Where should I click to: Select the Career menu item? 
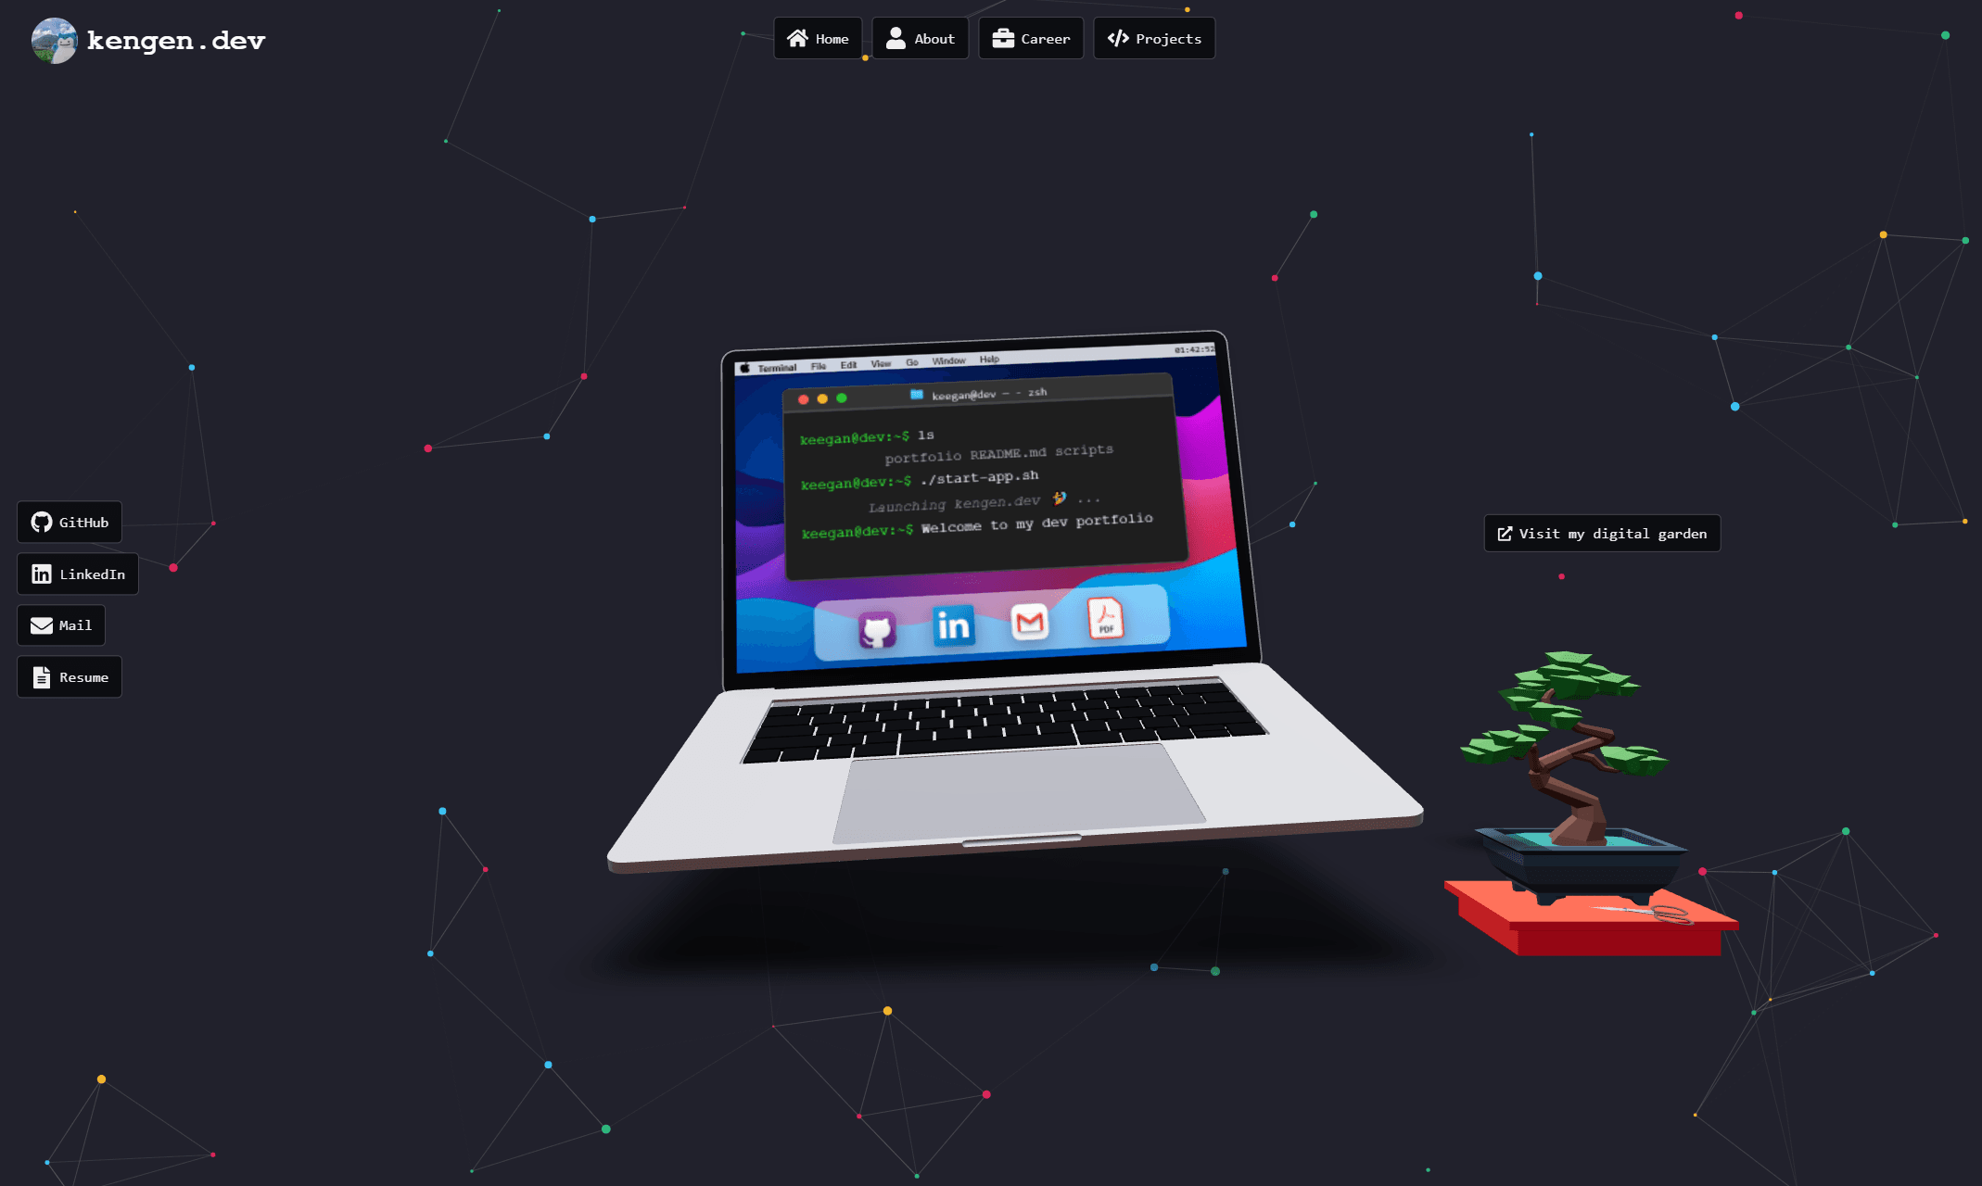tap(1030, 38)
